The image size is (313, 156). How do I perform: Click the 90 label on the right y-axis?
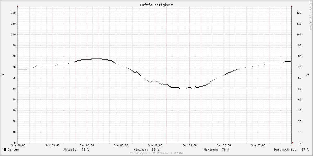300,45
